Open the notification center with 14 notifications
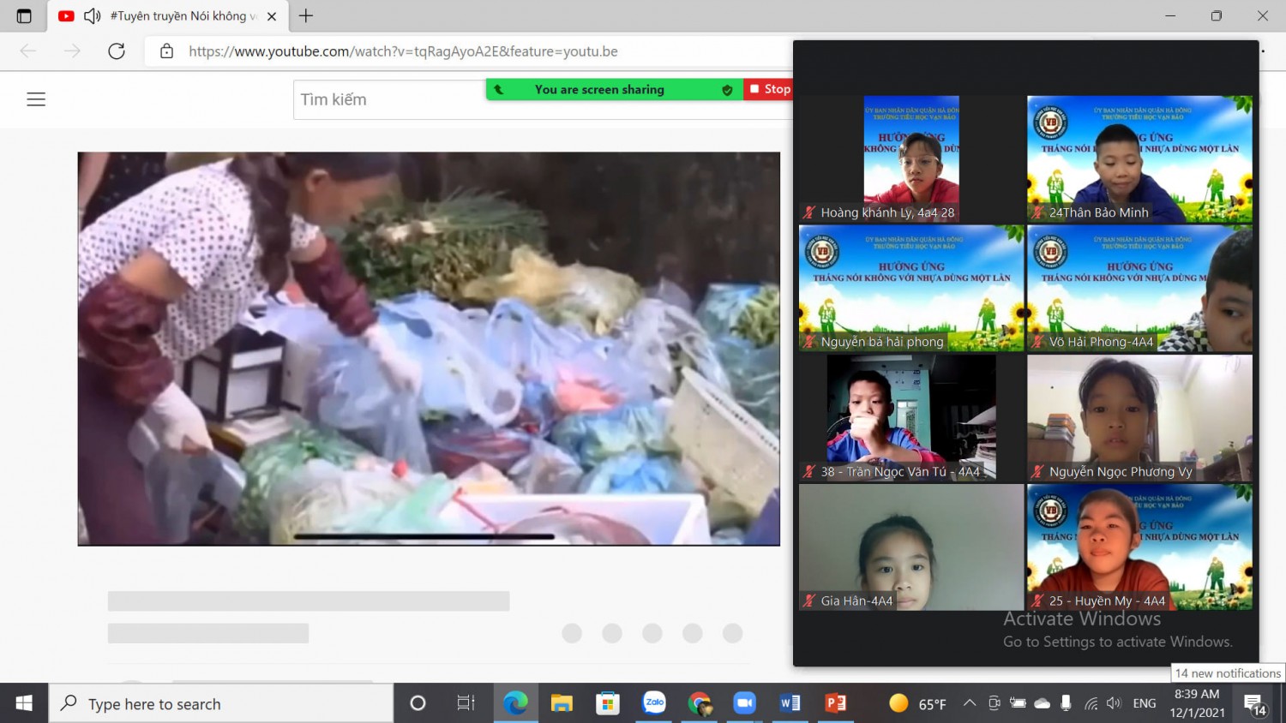 click(x=1255, y=704)
